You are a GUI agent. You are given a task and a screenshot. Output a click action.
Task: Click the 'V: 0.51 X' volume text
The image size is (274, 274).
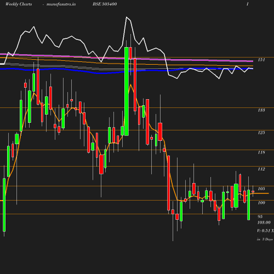[265, 231]
